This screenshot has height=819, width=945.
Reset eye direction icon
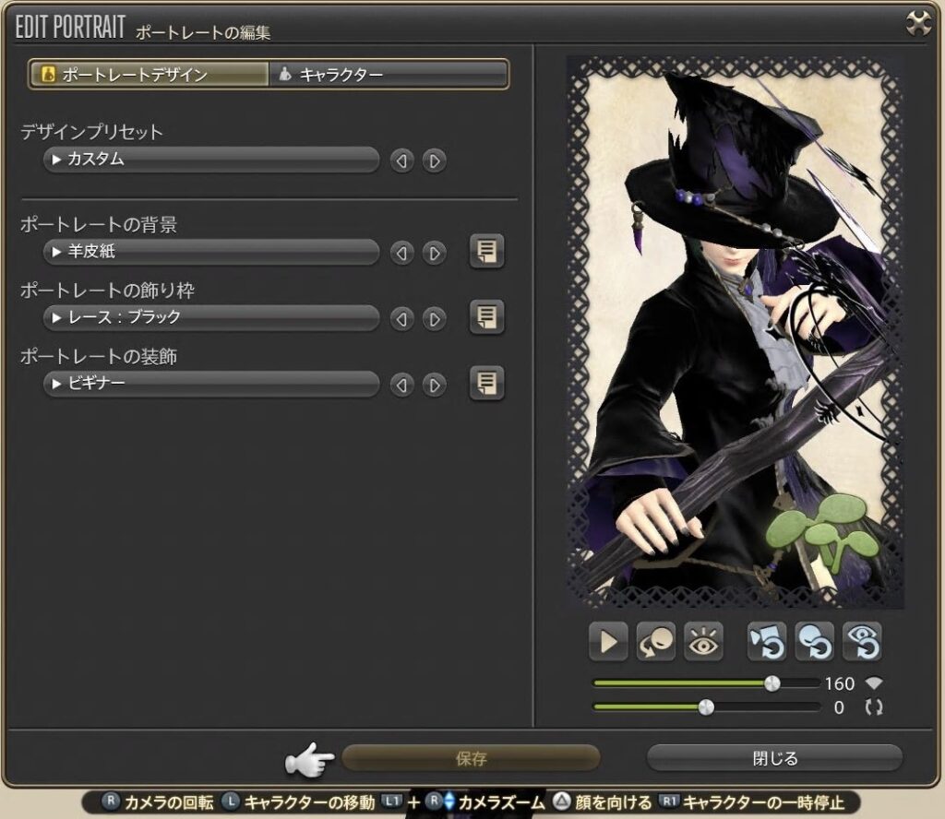coord(861,642)
